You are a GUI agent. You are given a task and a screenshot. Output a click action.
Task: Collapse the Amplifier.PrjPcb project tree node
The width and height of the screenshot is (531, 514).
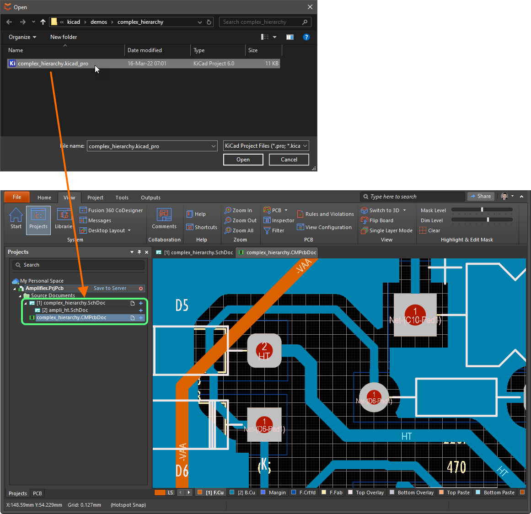[14, 289]
